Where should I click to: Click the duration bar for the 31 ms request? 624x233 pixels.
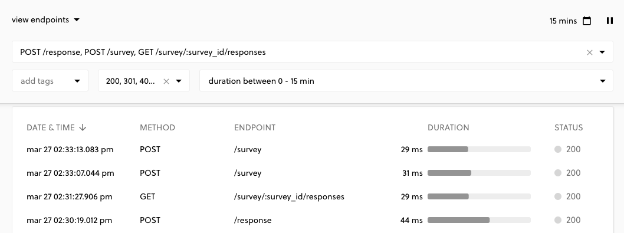pos(479,173)
